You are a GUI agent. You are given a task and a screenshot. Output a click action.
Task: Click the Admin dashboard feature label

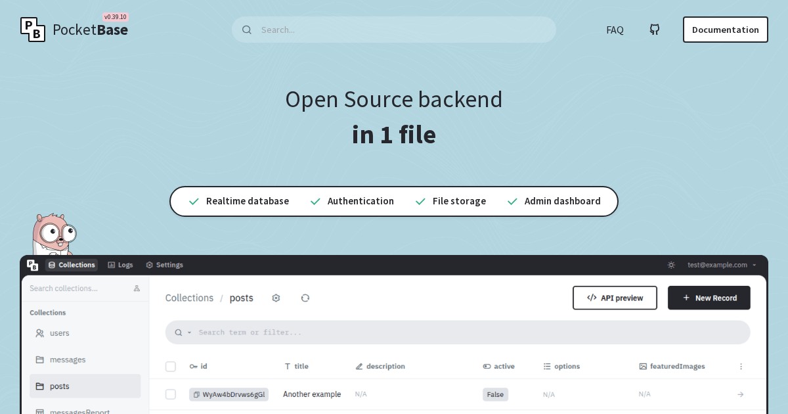[x=563, y=201]
